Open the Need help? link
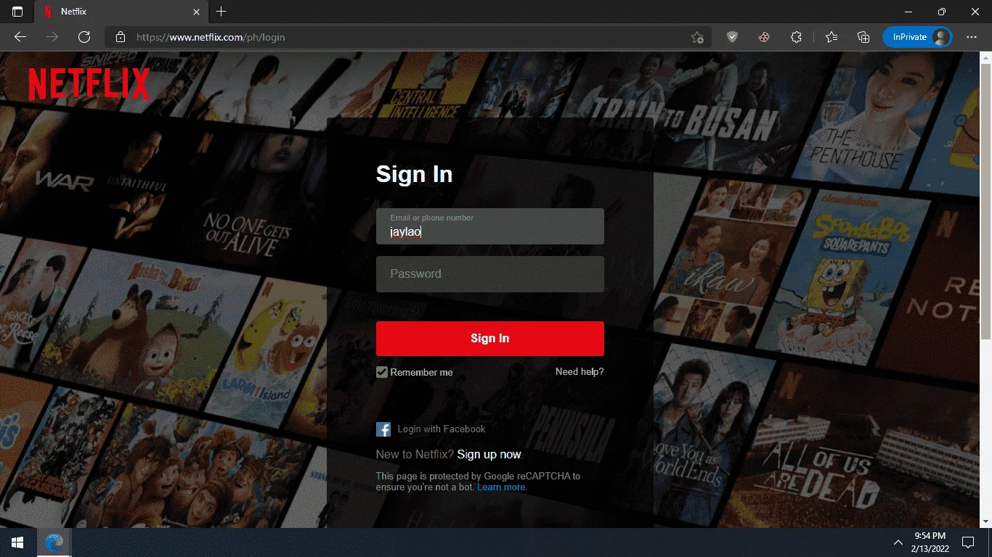Image resolution: width=992 pixels, height=557 pixels. pyautogui.click(x=580, y=371)
